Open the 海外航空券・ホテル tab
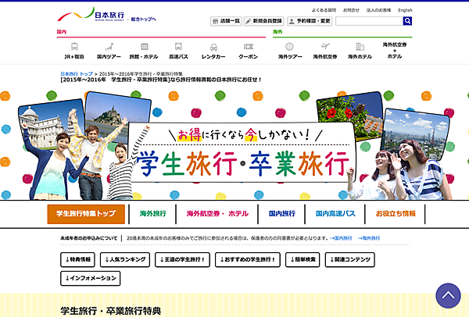The image size is (469, 317). click(x=217, y=214)
